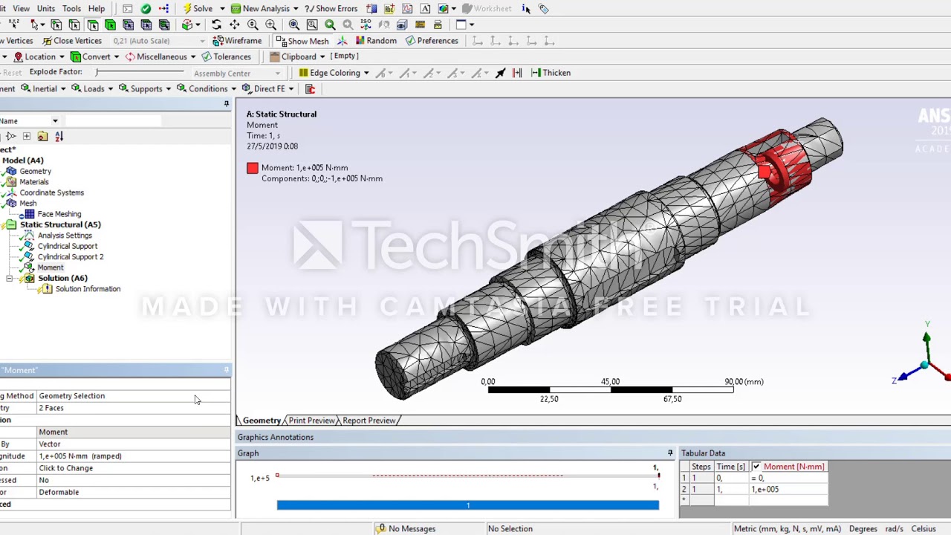This screenshot has width=951, height=535.
Task: Click the No Messages status button
Action: pos(406,528)
